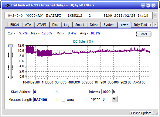Close the LtnFlash window

(153, 5)
